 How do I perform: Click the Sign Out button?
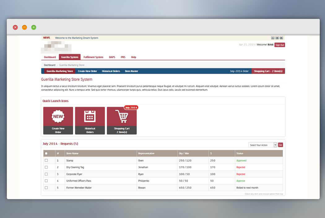click(279, 45)
